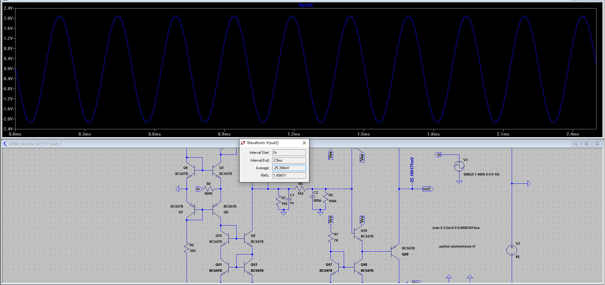Minimize the AD844_discrete schematic window

[576, 144]
